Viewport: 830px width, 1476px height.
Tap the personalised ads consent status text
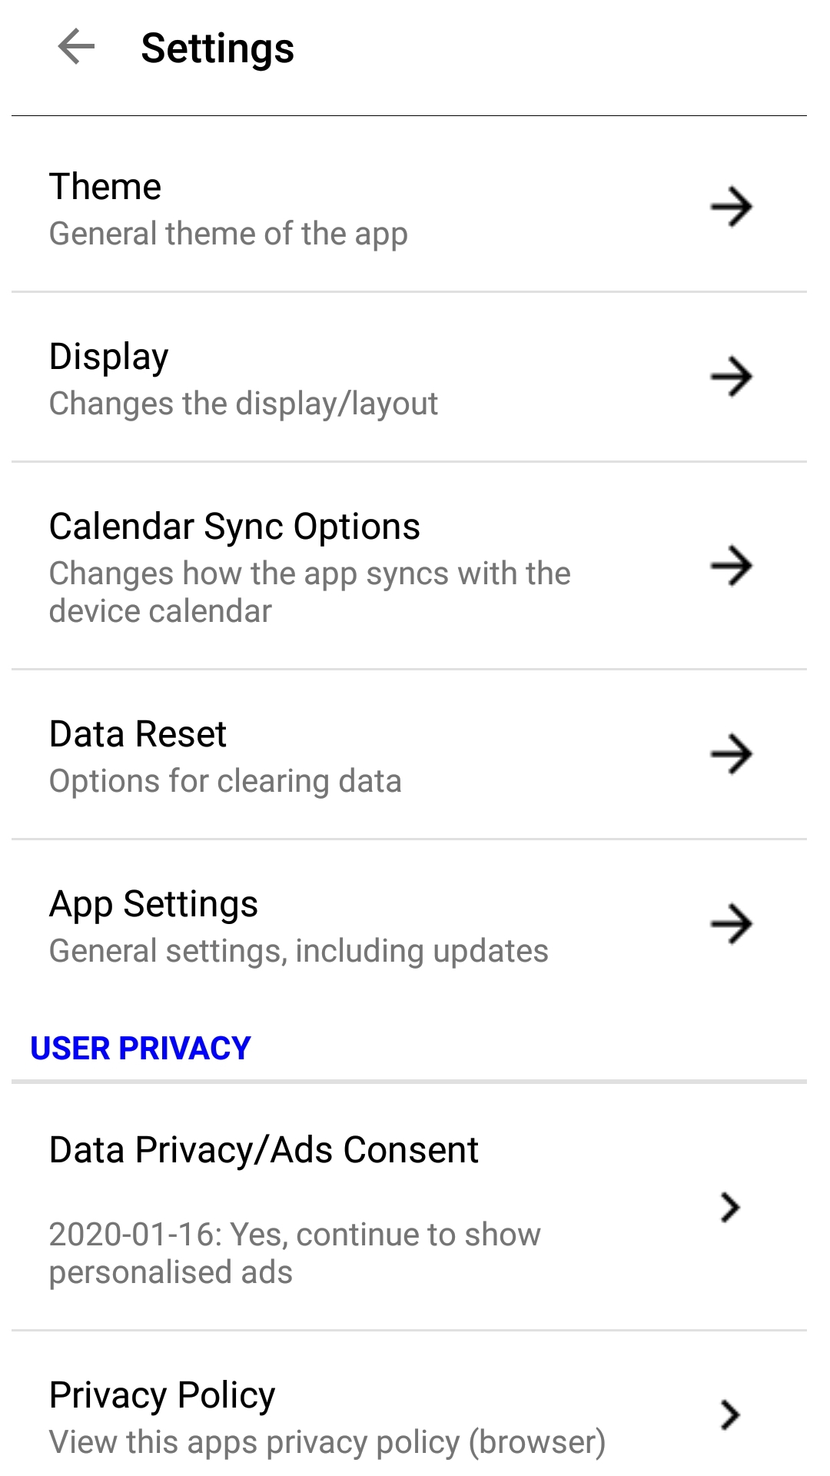tap(294, 1253)
